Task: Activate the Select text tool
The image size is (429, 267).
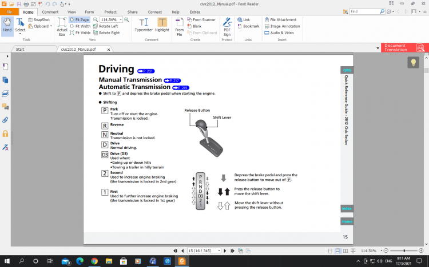Action: [x=20, y=26]
